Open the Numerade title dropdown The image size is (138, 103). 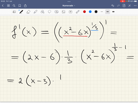[x=69, y=6]
